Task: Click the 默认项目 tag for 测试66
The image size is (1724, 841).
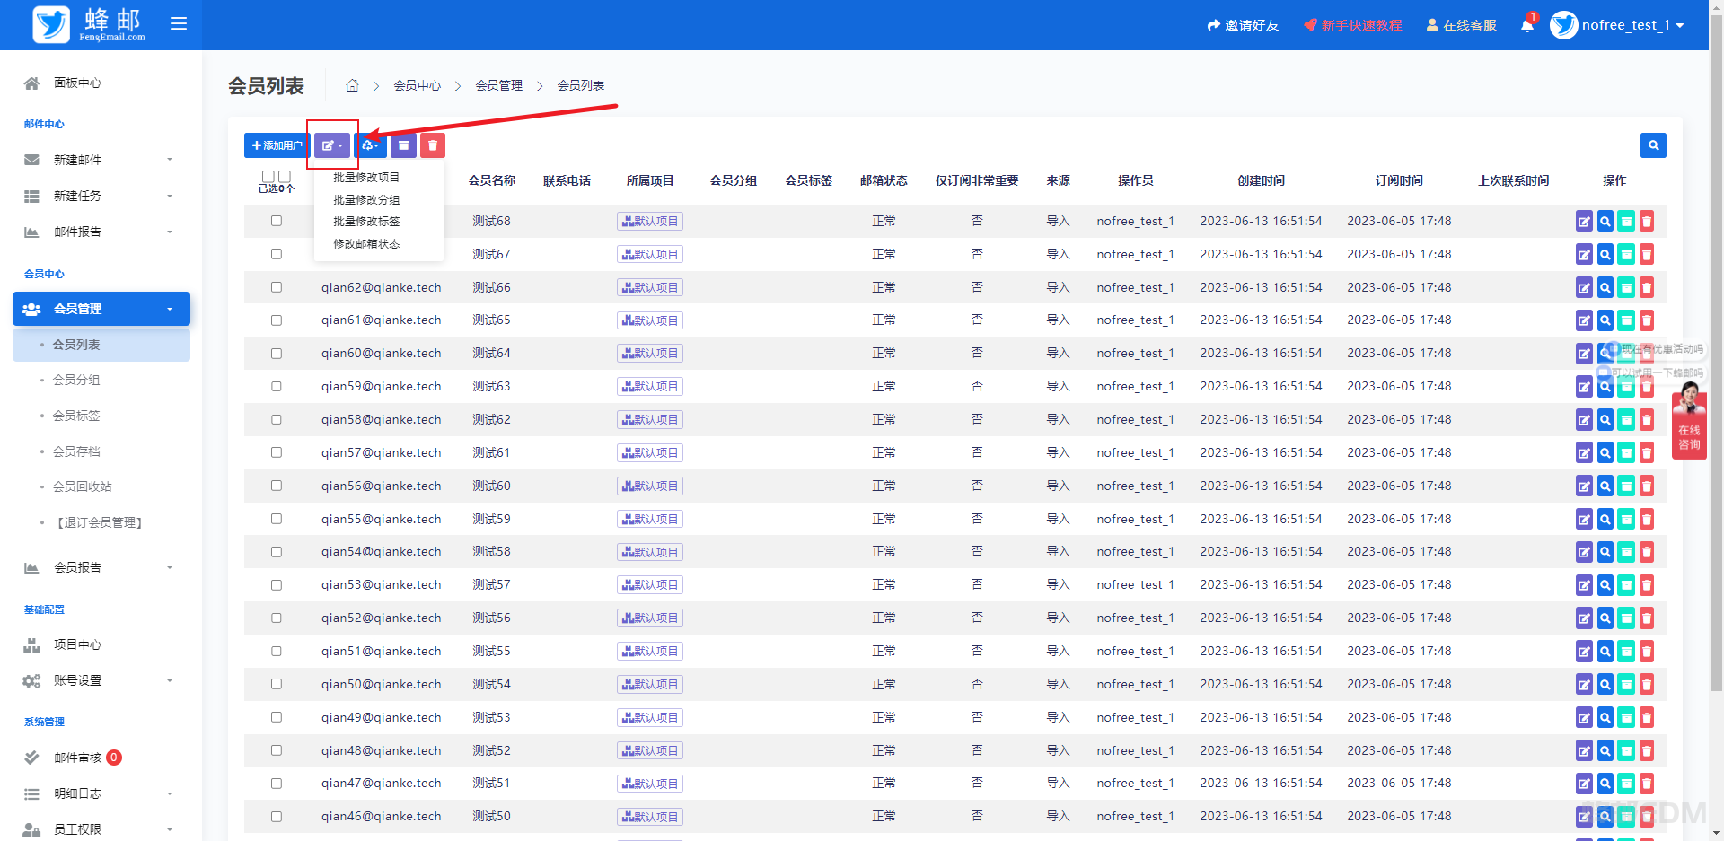Action: tap(650, 287)
